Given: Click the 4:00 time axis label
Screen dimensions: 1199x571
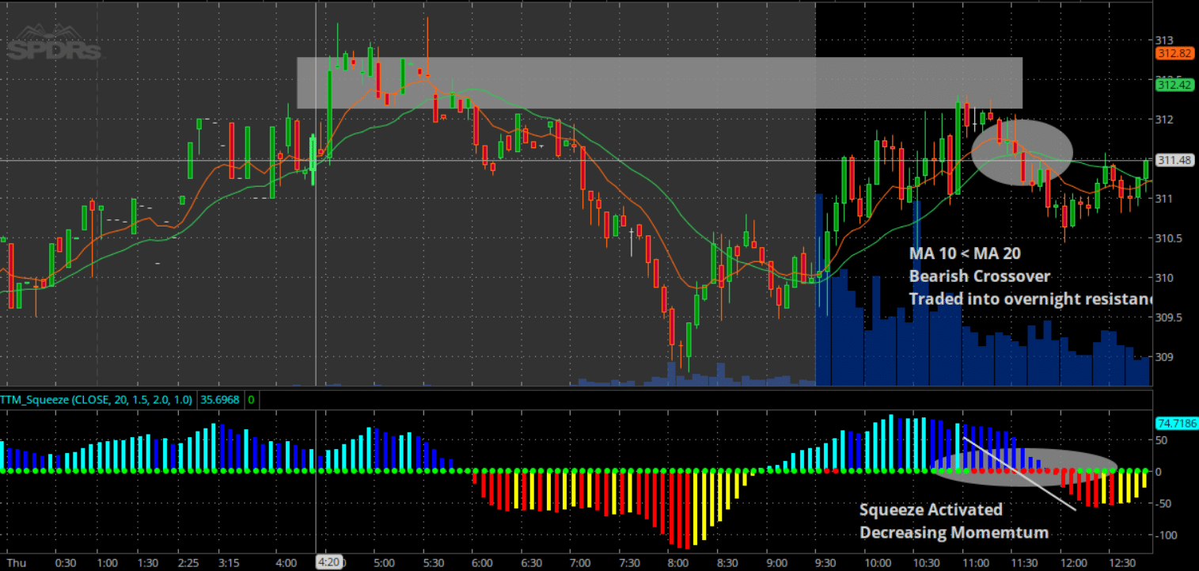Looking at the screenshot, I should point(285,562).
